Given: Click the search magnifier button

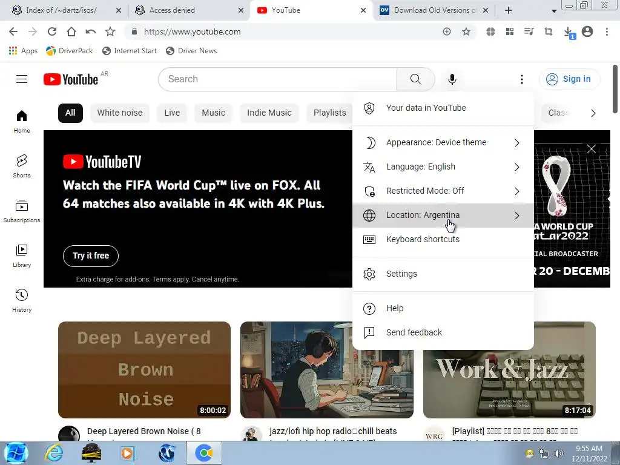Looking at the screenshot, I should click(x=415, y=79).
